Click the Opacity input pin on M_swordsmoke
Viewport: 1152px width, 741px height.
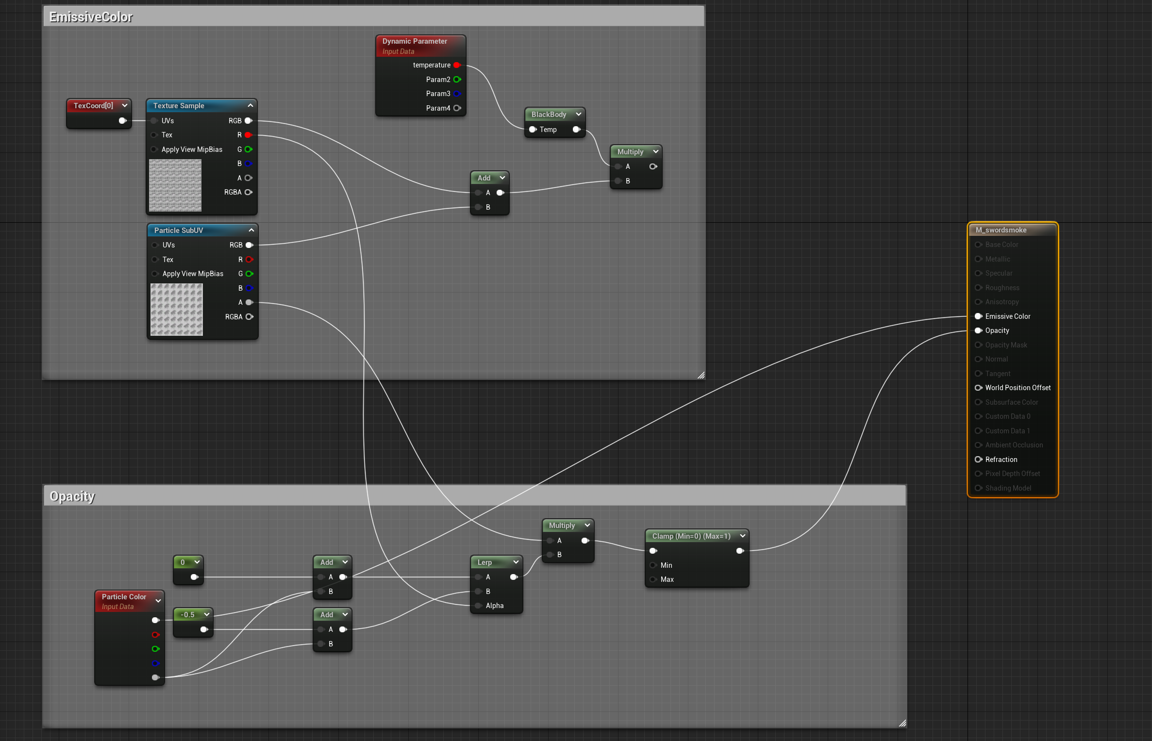coord(978,330)
